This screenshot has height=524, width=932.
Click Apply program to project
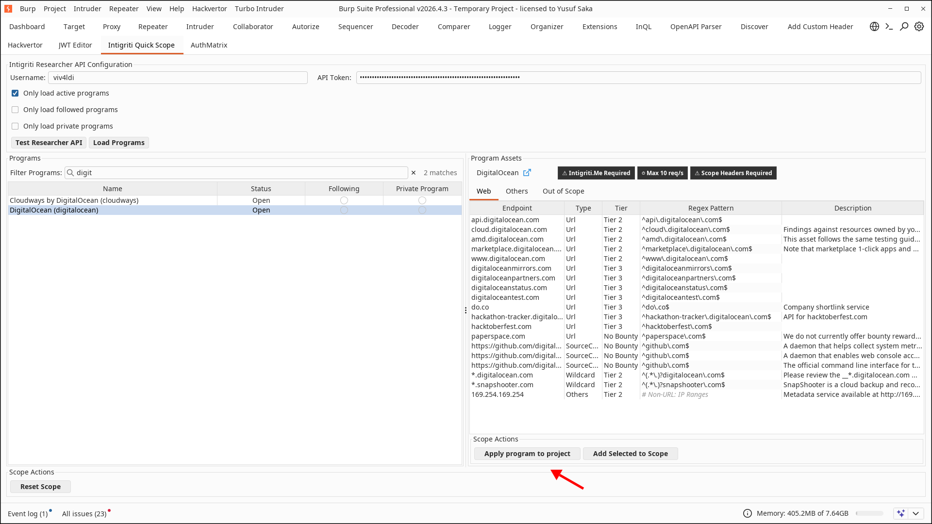coord(527,454)
